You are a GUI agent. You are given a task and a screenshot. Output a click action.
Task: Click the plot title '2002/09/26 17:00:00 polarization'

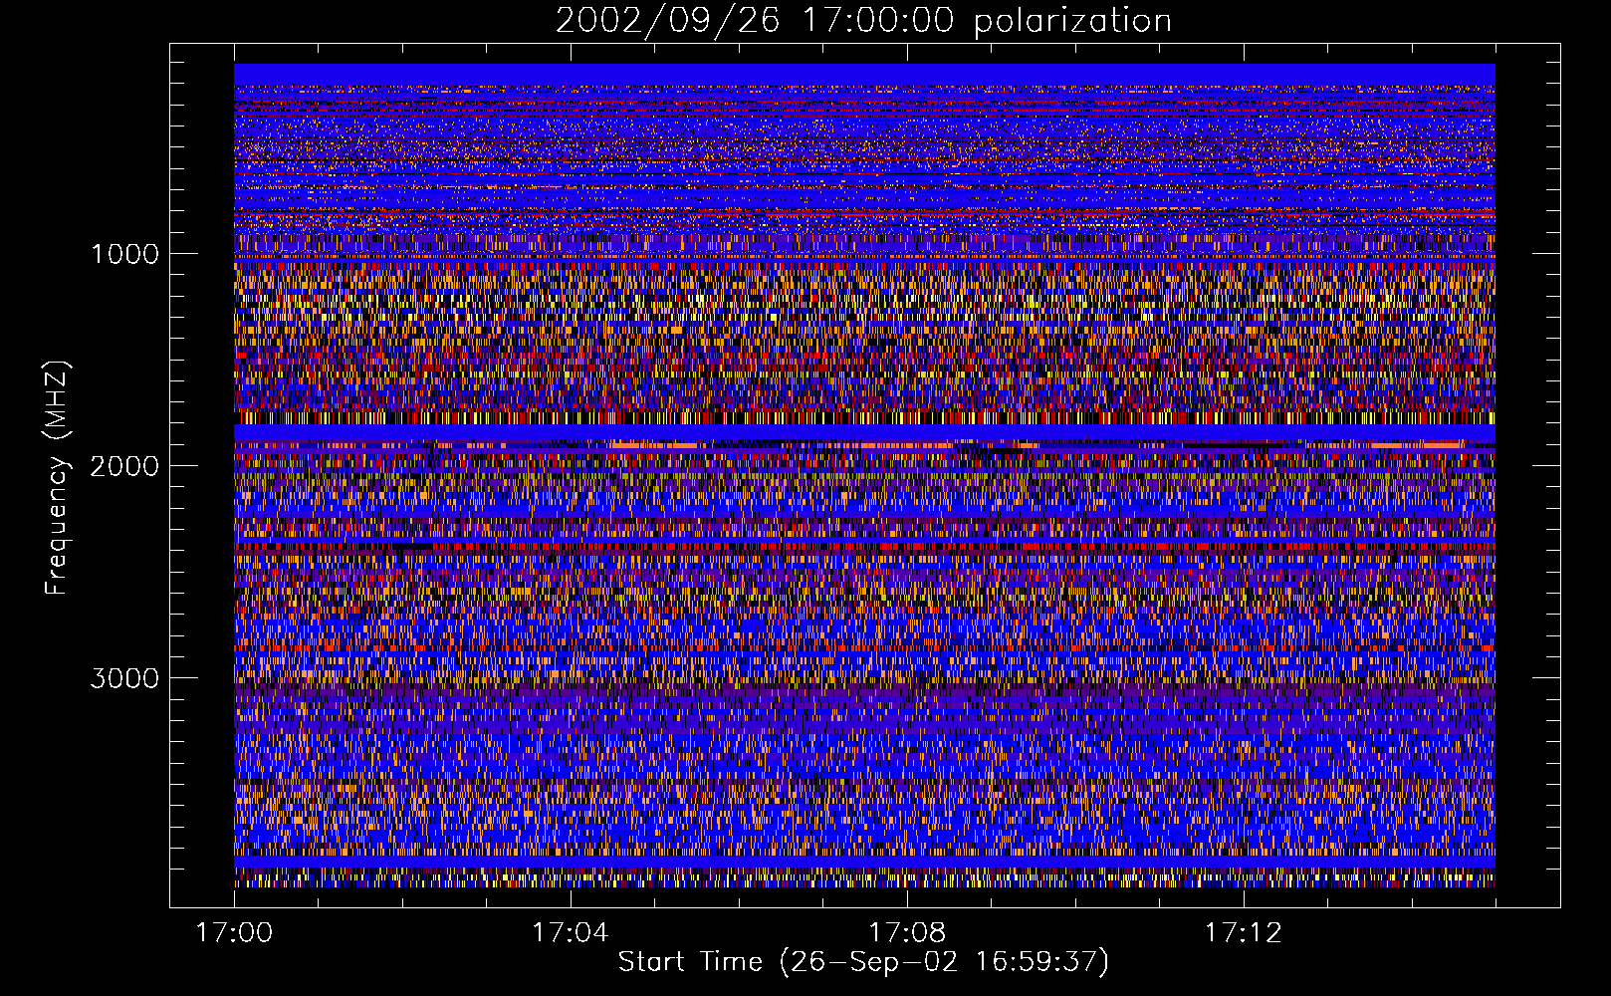pos(863,21)
